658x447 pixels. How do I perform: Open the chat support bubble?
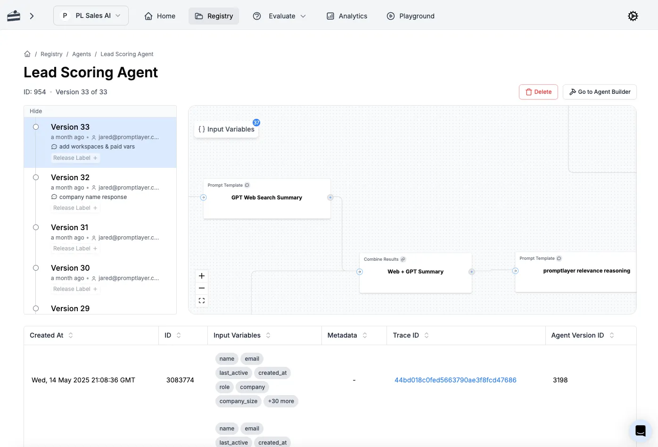pos(640,430)
